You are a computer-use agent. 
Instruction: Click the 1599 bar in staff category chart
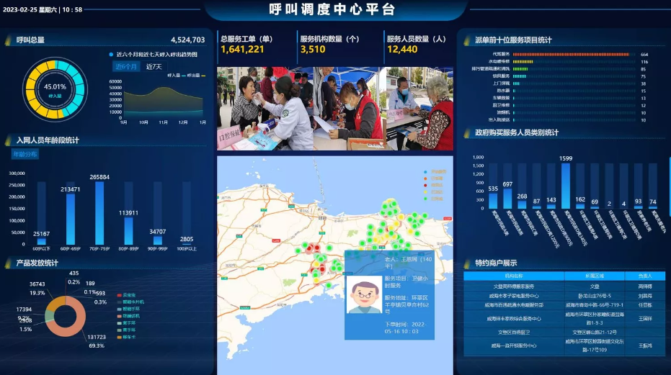(x=566, y=186)
